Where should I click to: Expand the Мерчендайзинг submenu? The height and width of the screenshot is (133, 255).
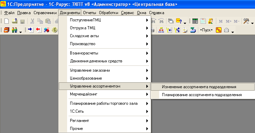click(x=105, y=94)
